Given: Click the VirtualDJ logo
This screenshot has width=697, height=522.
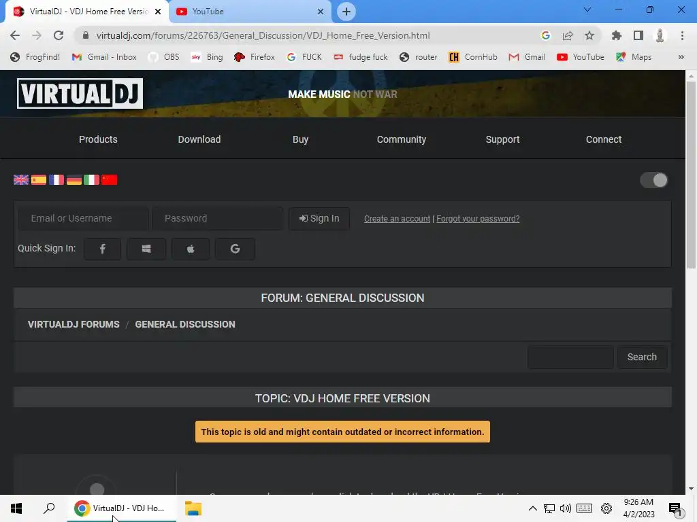Looking at the screenshot, I should tap(80, 93).
